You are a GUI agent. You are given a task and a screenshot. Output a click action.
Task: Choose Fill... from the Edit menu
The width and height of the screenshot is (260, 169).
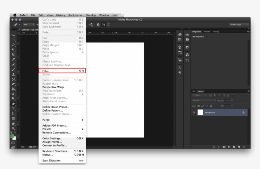click(62, 71)
